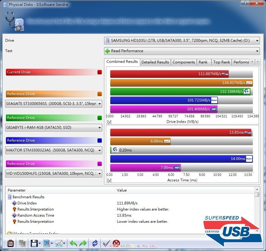The image size is (266, 251).
Task: Click the floppy disk save icon
Action: [34, 244]
